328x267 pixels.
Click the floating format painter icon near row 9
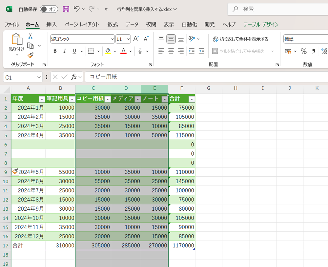15,171
